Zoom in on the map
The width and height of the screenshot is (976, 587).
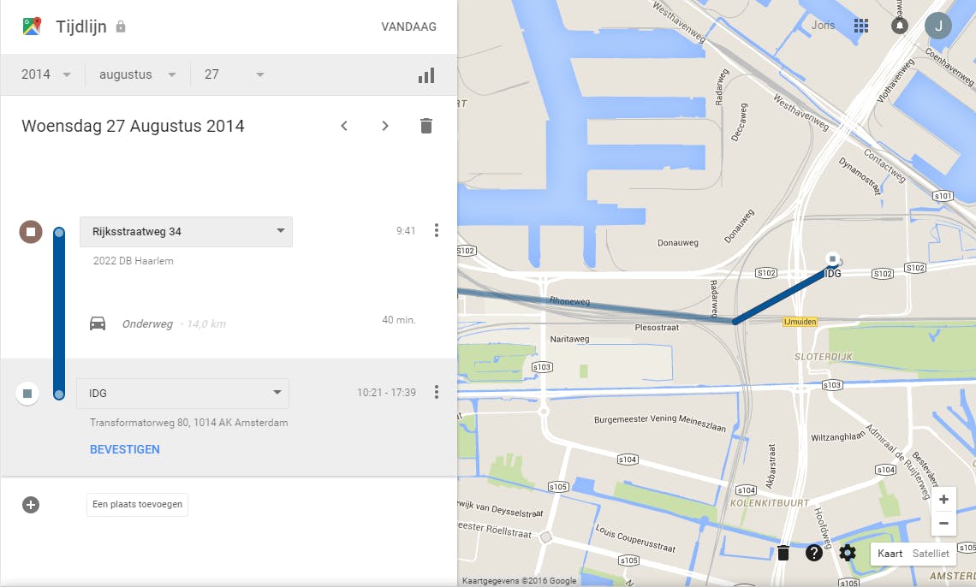[943, 500]
